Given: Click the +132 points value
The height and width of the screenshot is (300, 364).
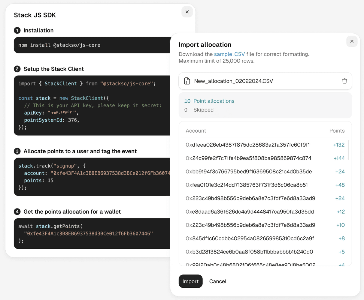Looking at the screenshot, I should click(339, 145).
